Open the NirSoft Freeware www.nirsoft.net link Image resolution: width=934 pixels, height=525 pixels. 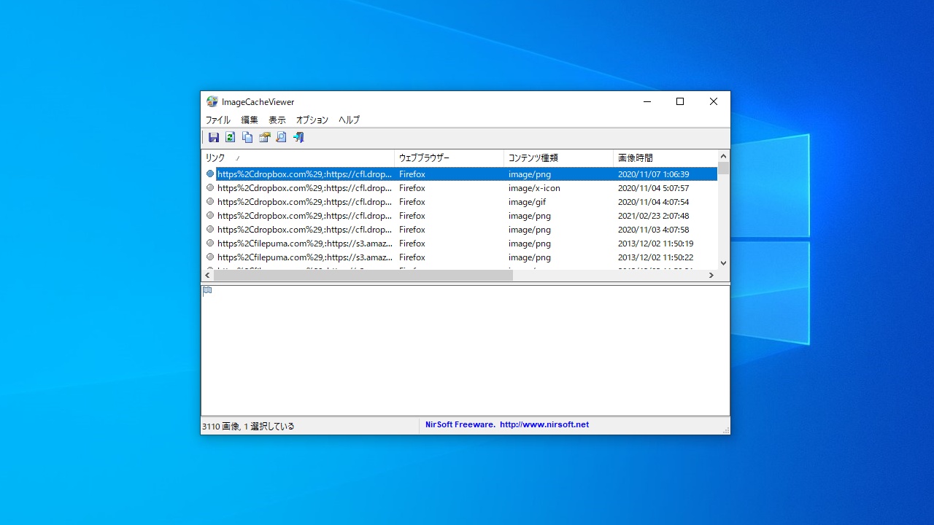(x=507, y=424)
